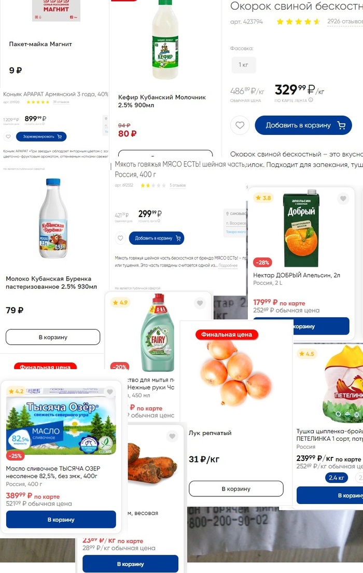Viewport: 363px width, 573px height.
Task: Click heart icon beside pork Добавить в корзину
Action: (240, 125)
